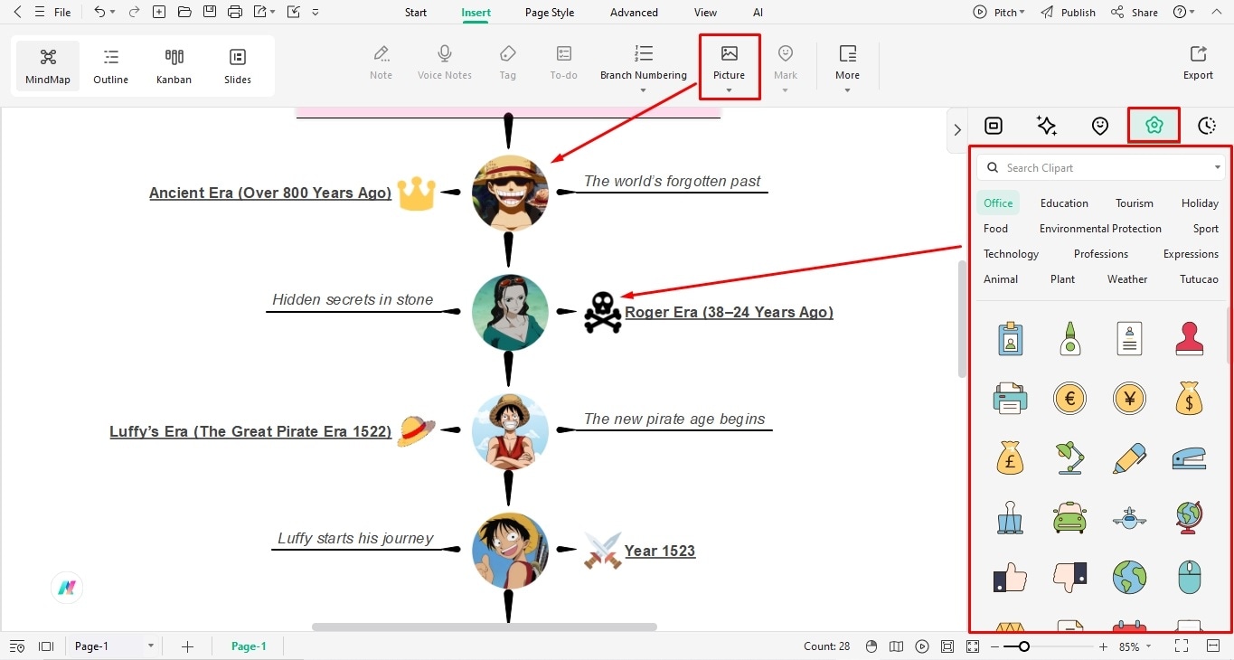Open the Page Style tab
The width and height of the screenshot is (1234, 660).
[x=550, y=13]
